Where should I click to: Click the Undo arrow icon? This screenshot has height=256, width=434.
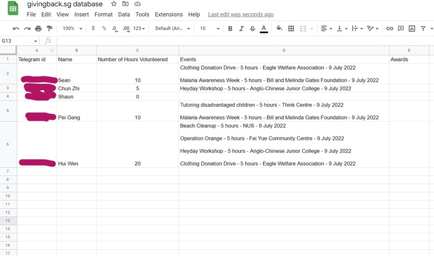[16, 29]
